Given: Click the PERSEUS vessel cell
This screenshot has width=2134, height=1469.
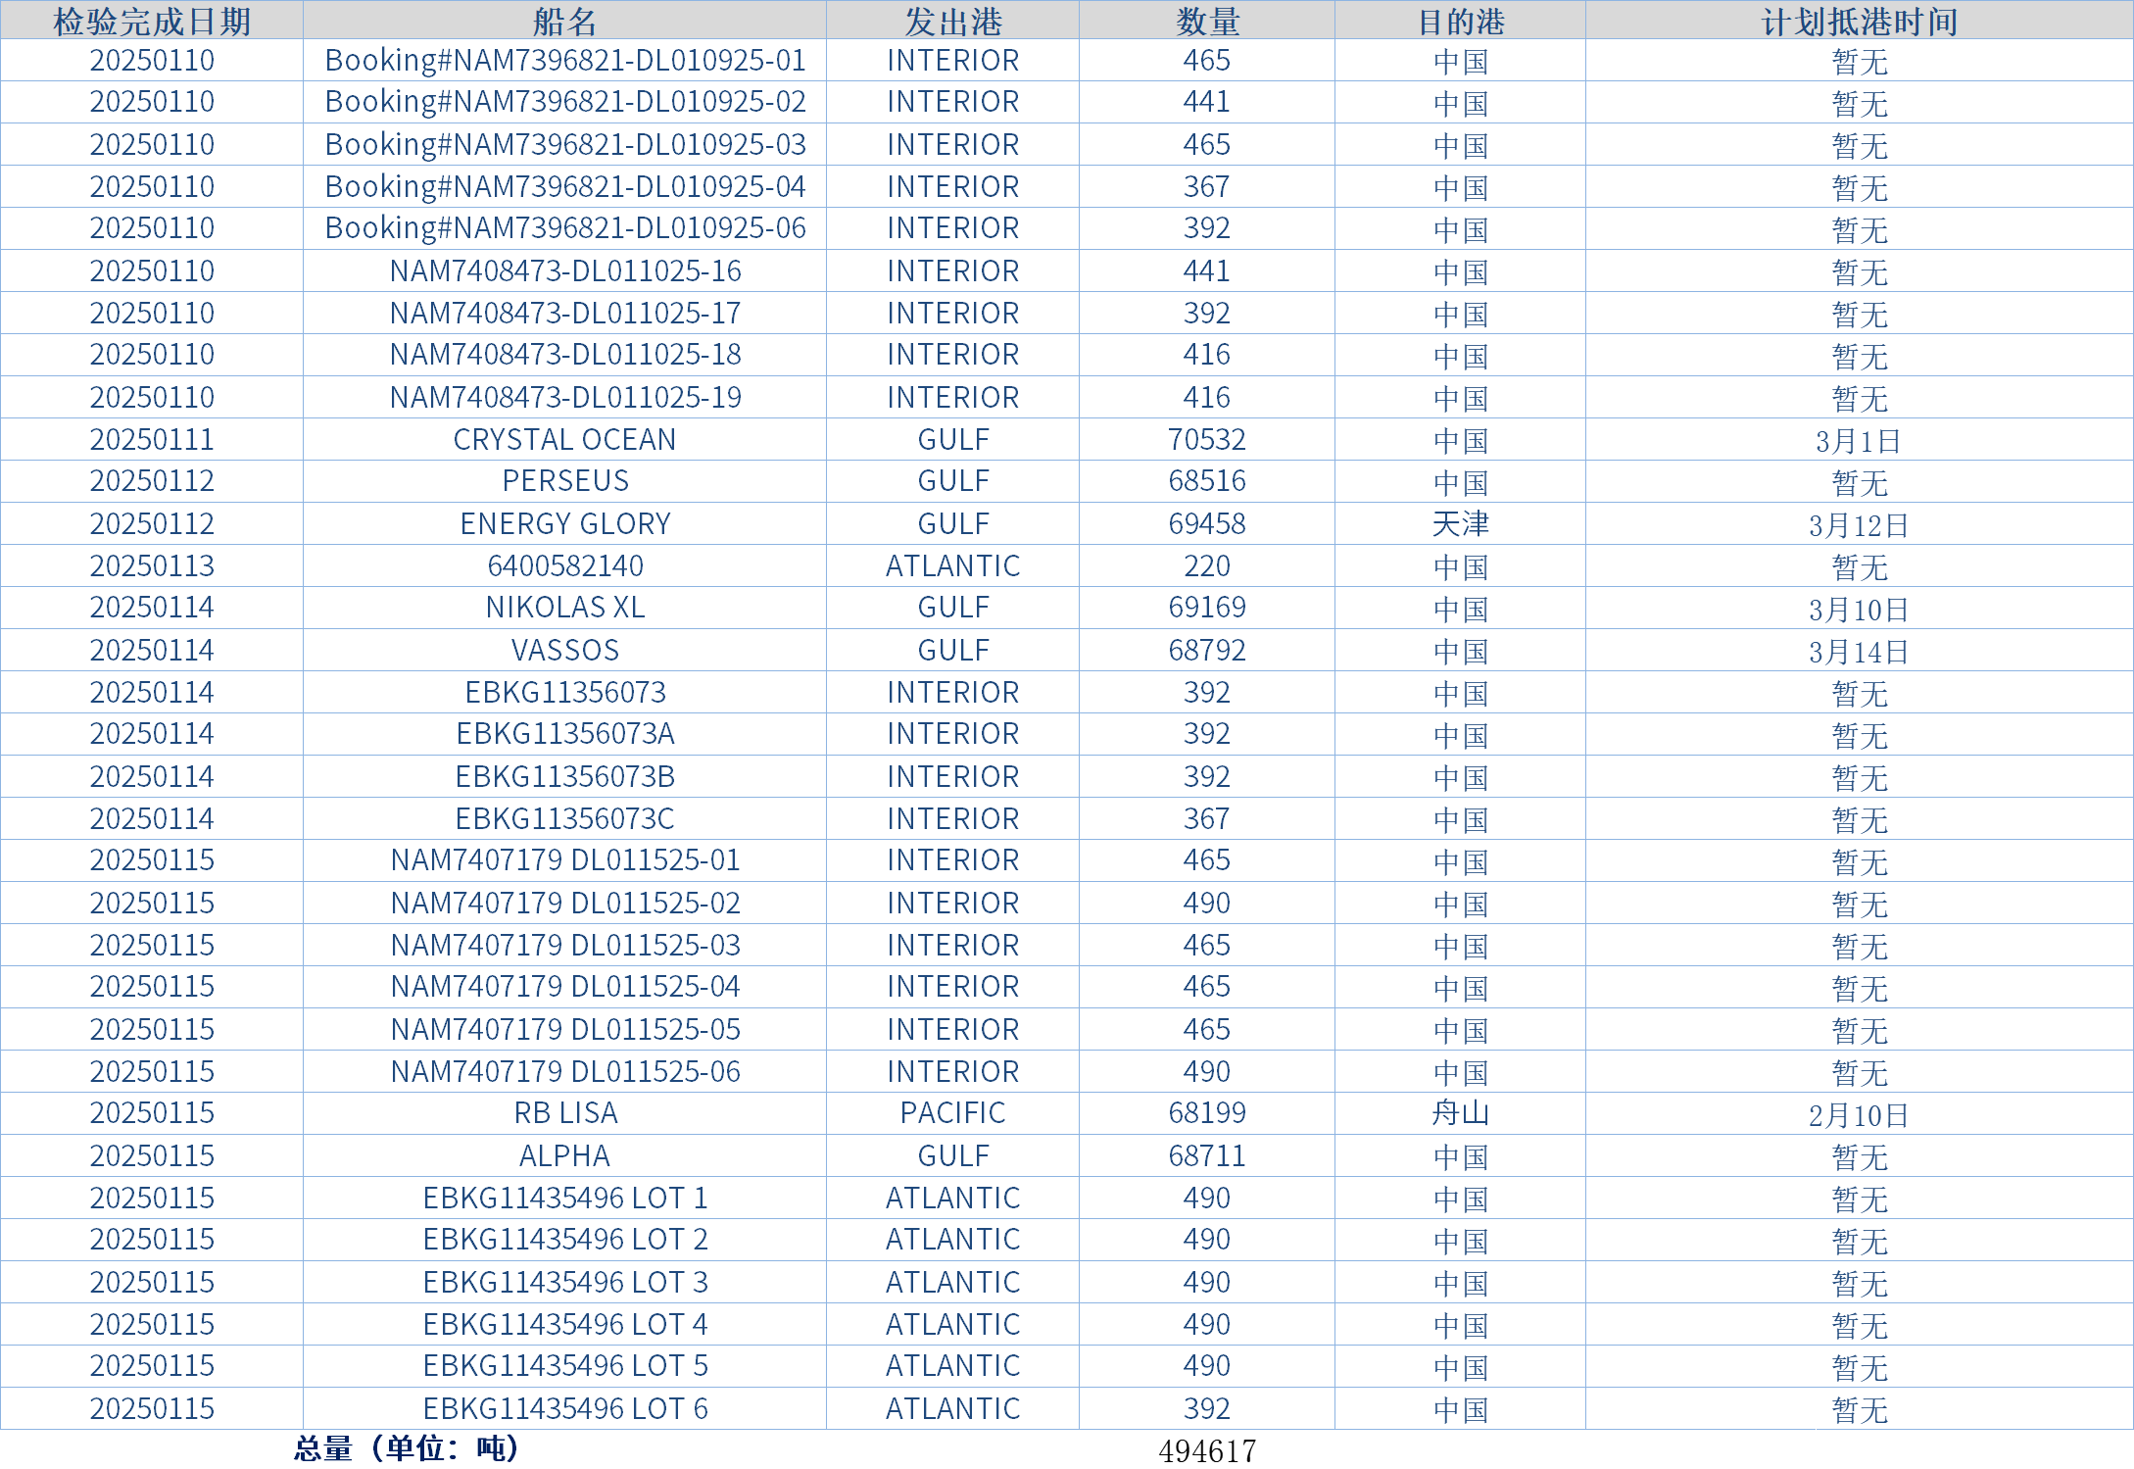Looking at the screenshot, I should click(564, 481).
